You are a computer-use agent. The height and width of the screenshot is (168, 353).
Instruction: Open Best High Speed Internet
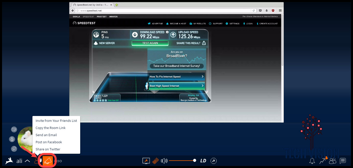click(177, 86)
